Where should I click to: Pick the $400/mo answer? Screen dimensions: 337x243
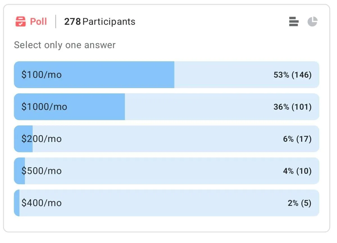tap(42, 203)
